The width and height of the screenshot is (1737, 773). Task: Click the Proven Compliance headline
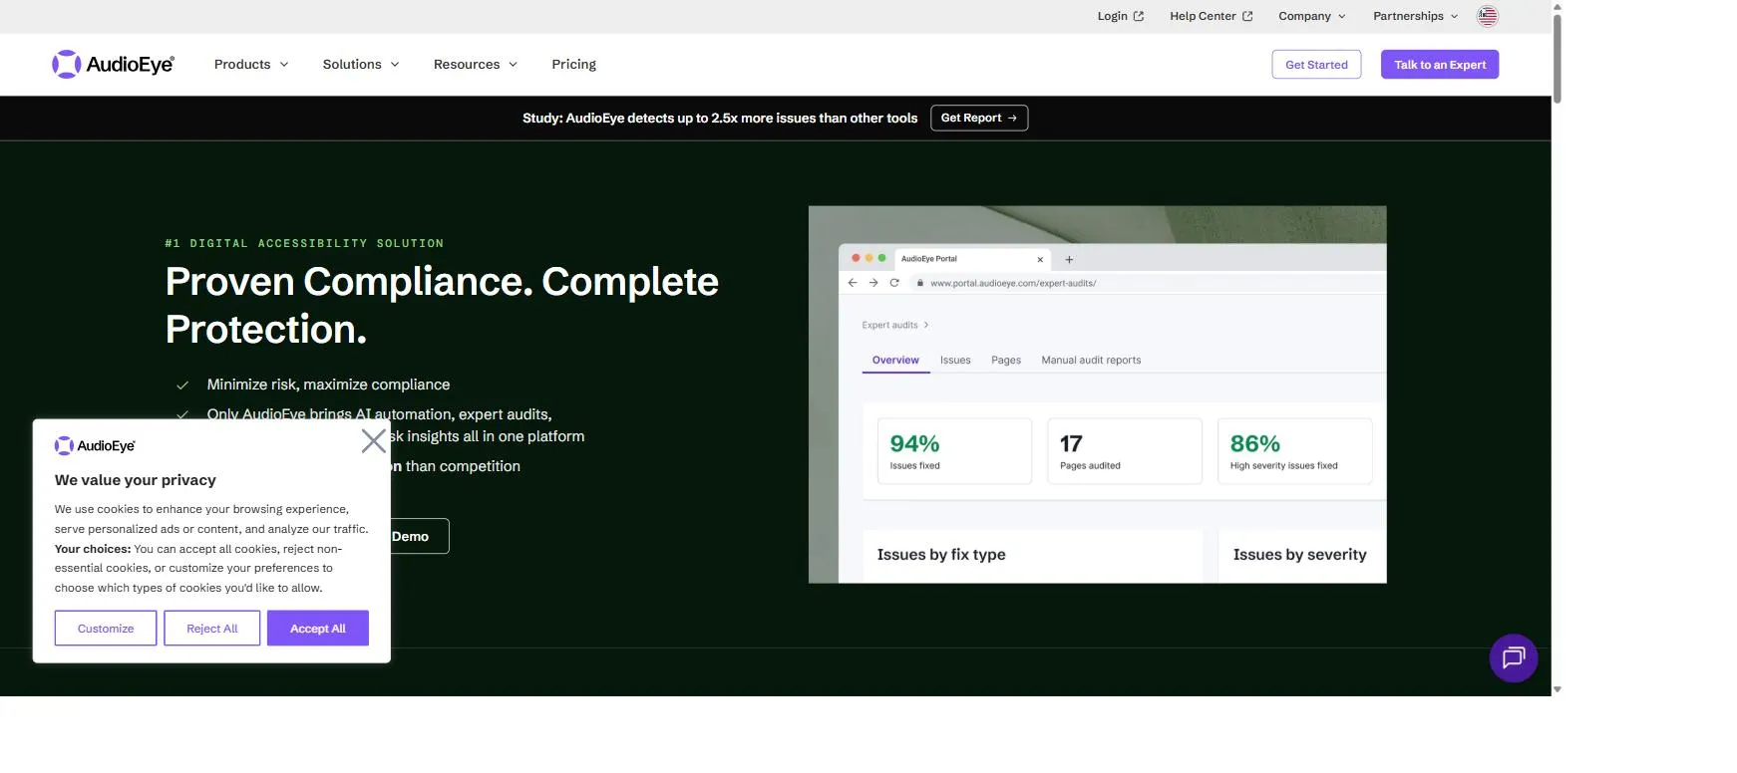click(442, 305)
